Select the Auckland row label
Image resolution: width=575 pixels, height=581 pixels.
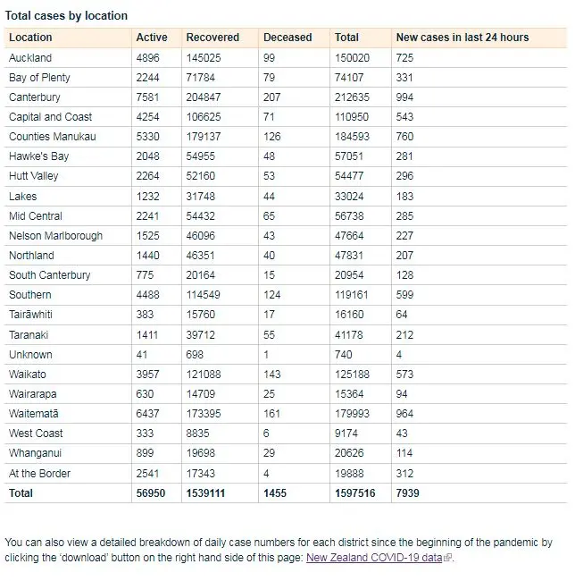coord(30,58)
